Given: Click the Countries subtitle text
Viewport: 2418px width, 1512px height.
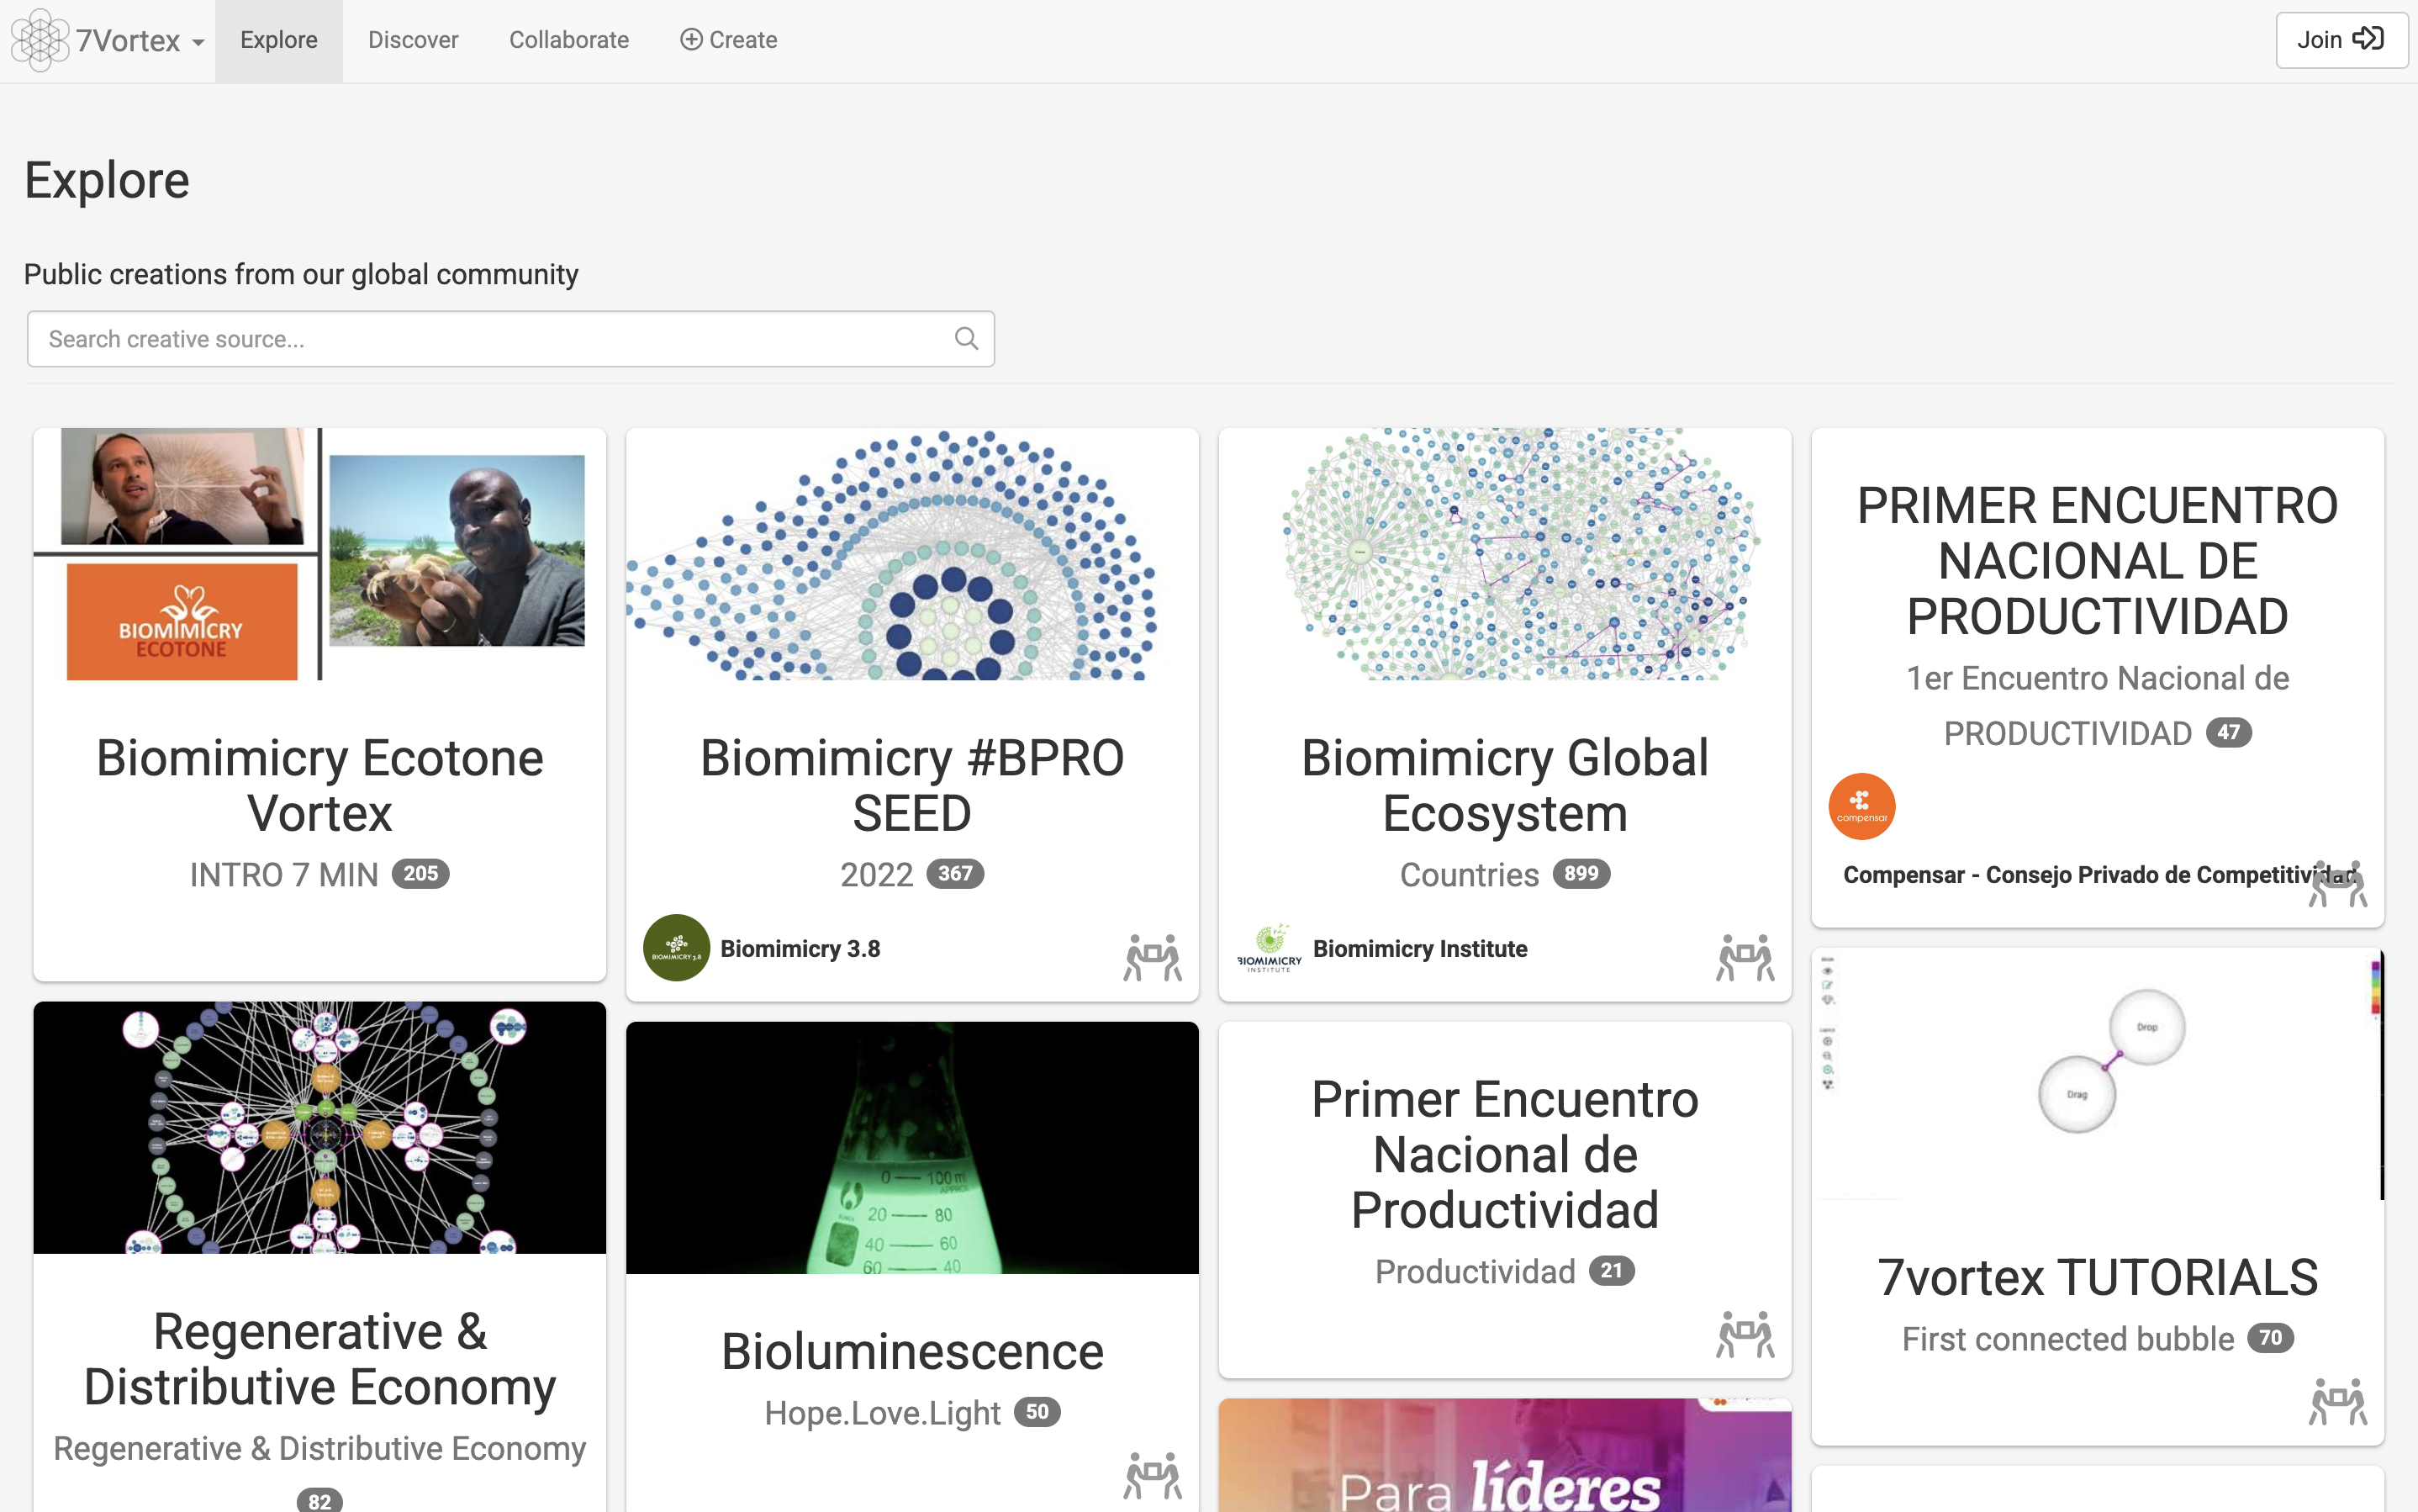Looking at the screenshot, I should pos(1470,875).
